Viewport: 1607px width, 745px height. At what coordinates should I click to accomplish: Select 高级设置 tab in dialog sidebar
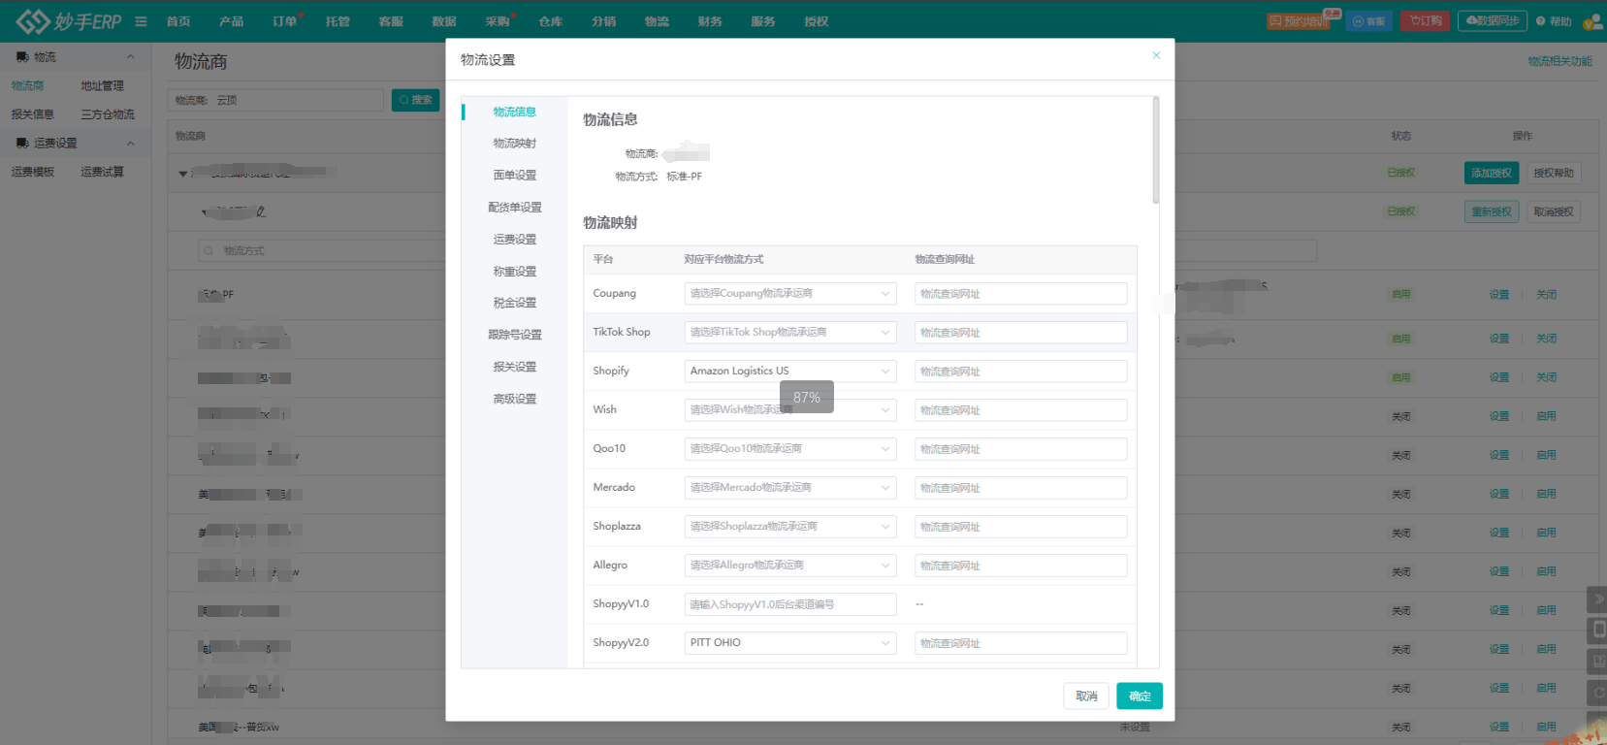click(514, 399)
